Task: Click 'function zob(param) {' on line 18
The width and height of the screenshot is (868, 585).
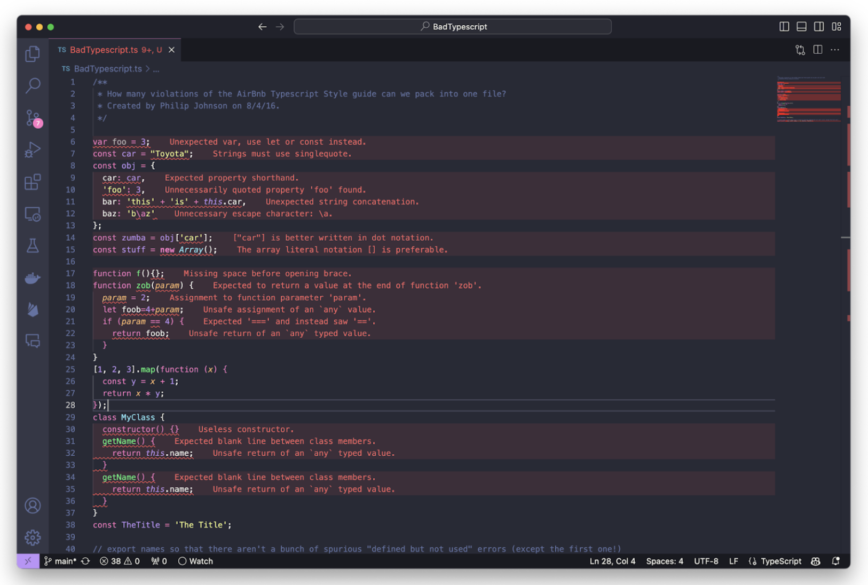Action: [143, 286]
